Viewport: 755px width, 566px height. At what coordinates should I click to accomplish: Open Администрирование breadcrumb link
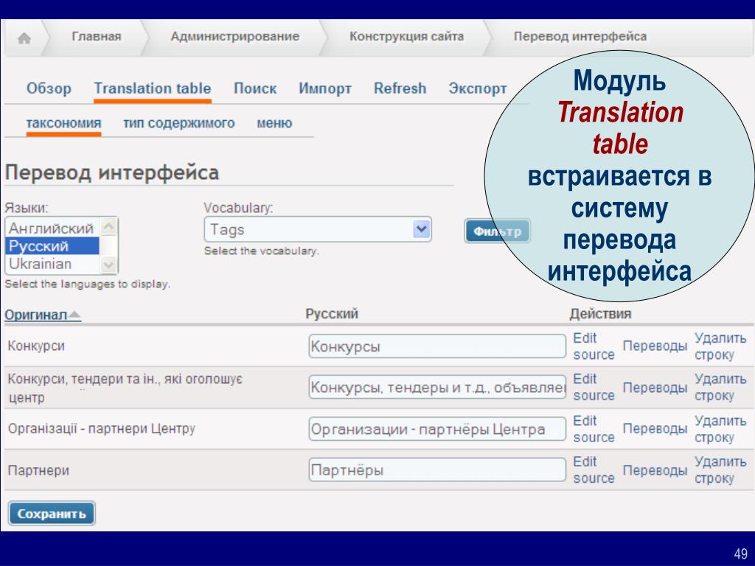235,37
